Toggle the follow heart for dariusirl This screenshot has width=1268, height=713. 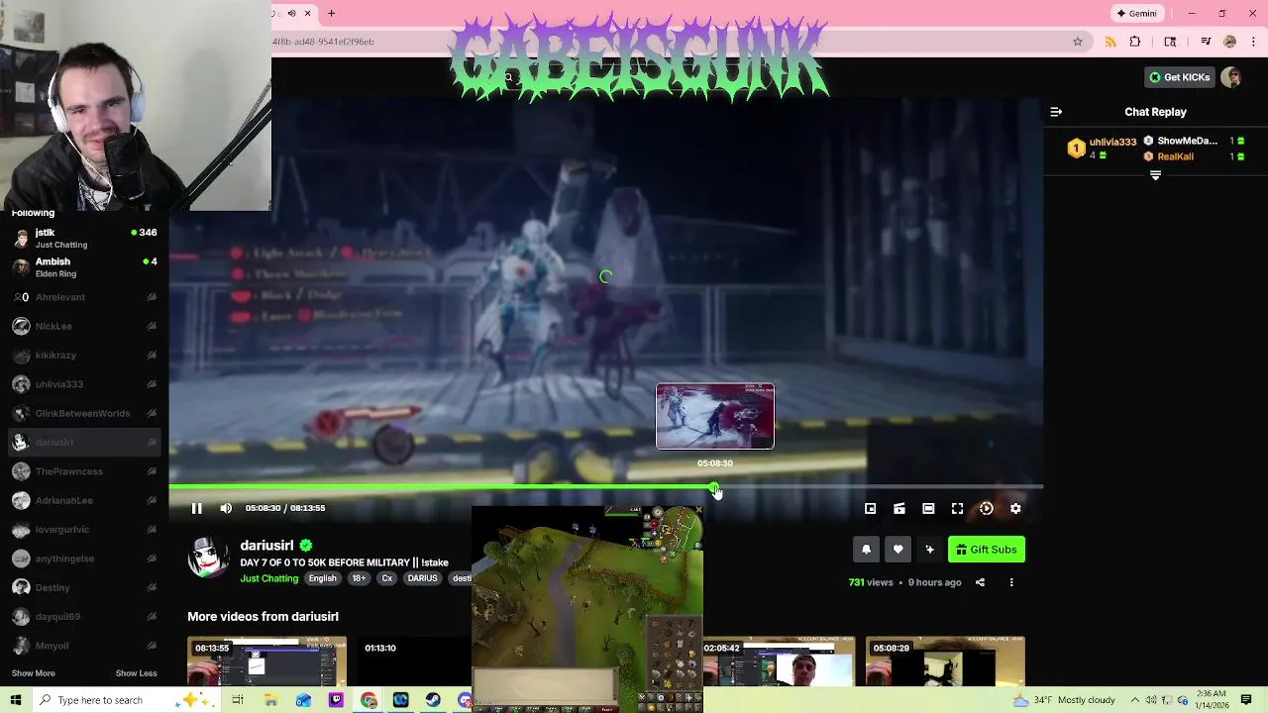[x=898, y=550]
